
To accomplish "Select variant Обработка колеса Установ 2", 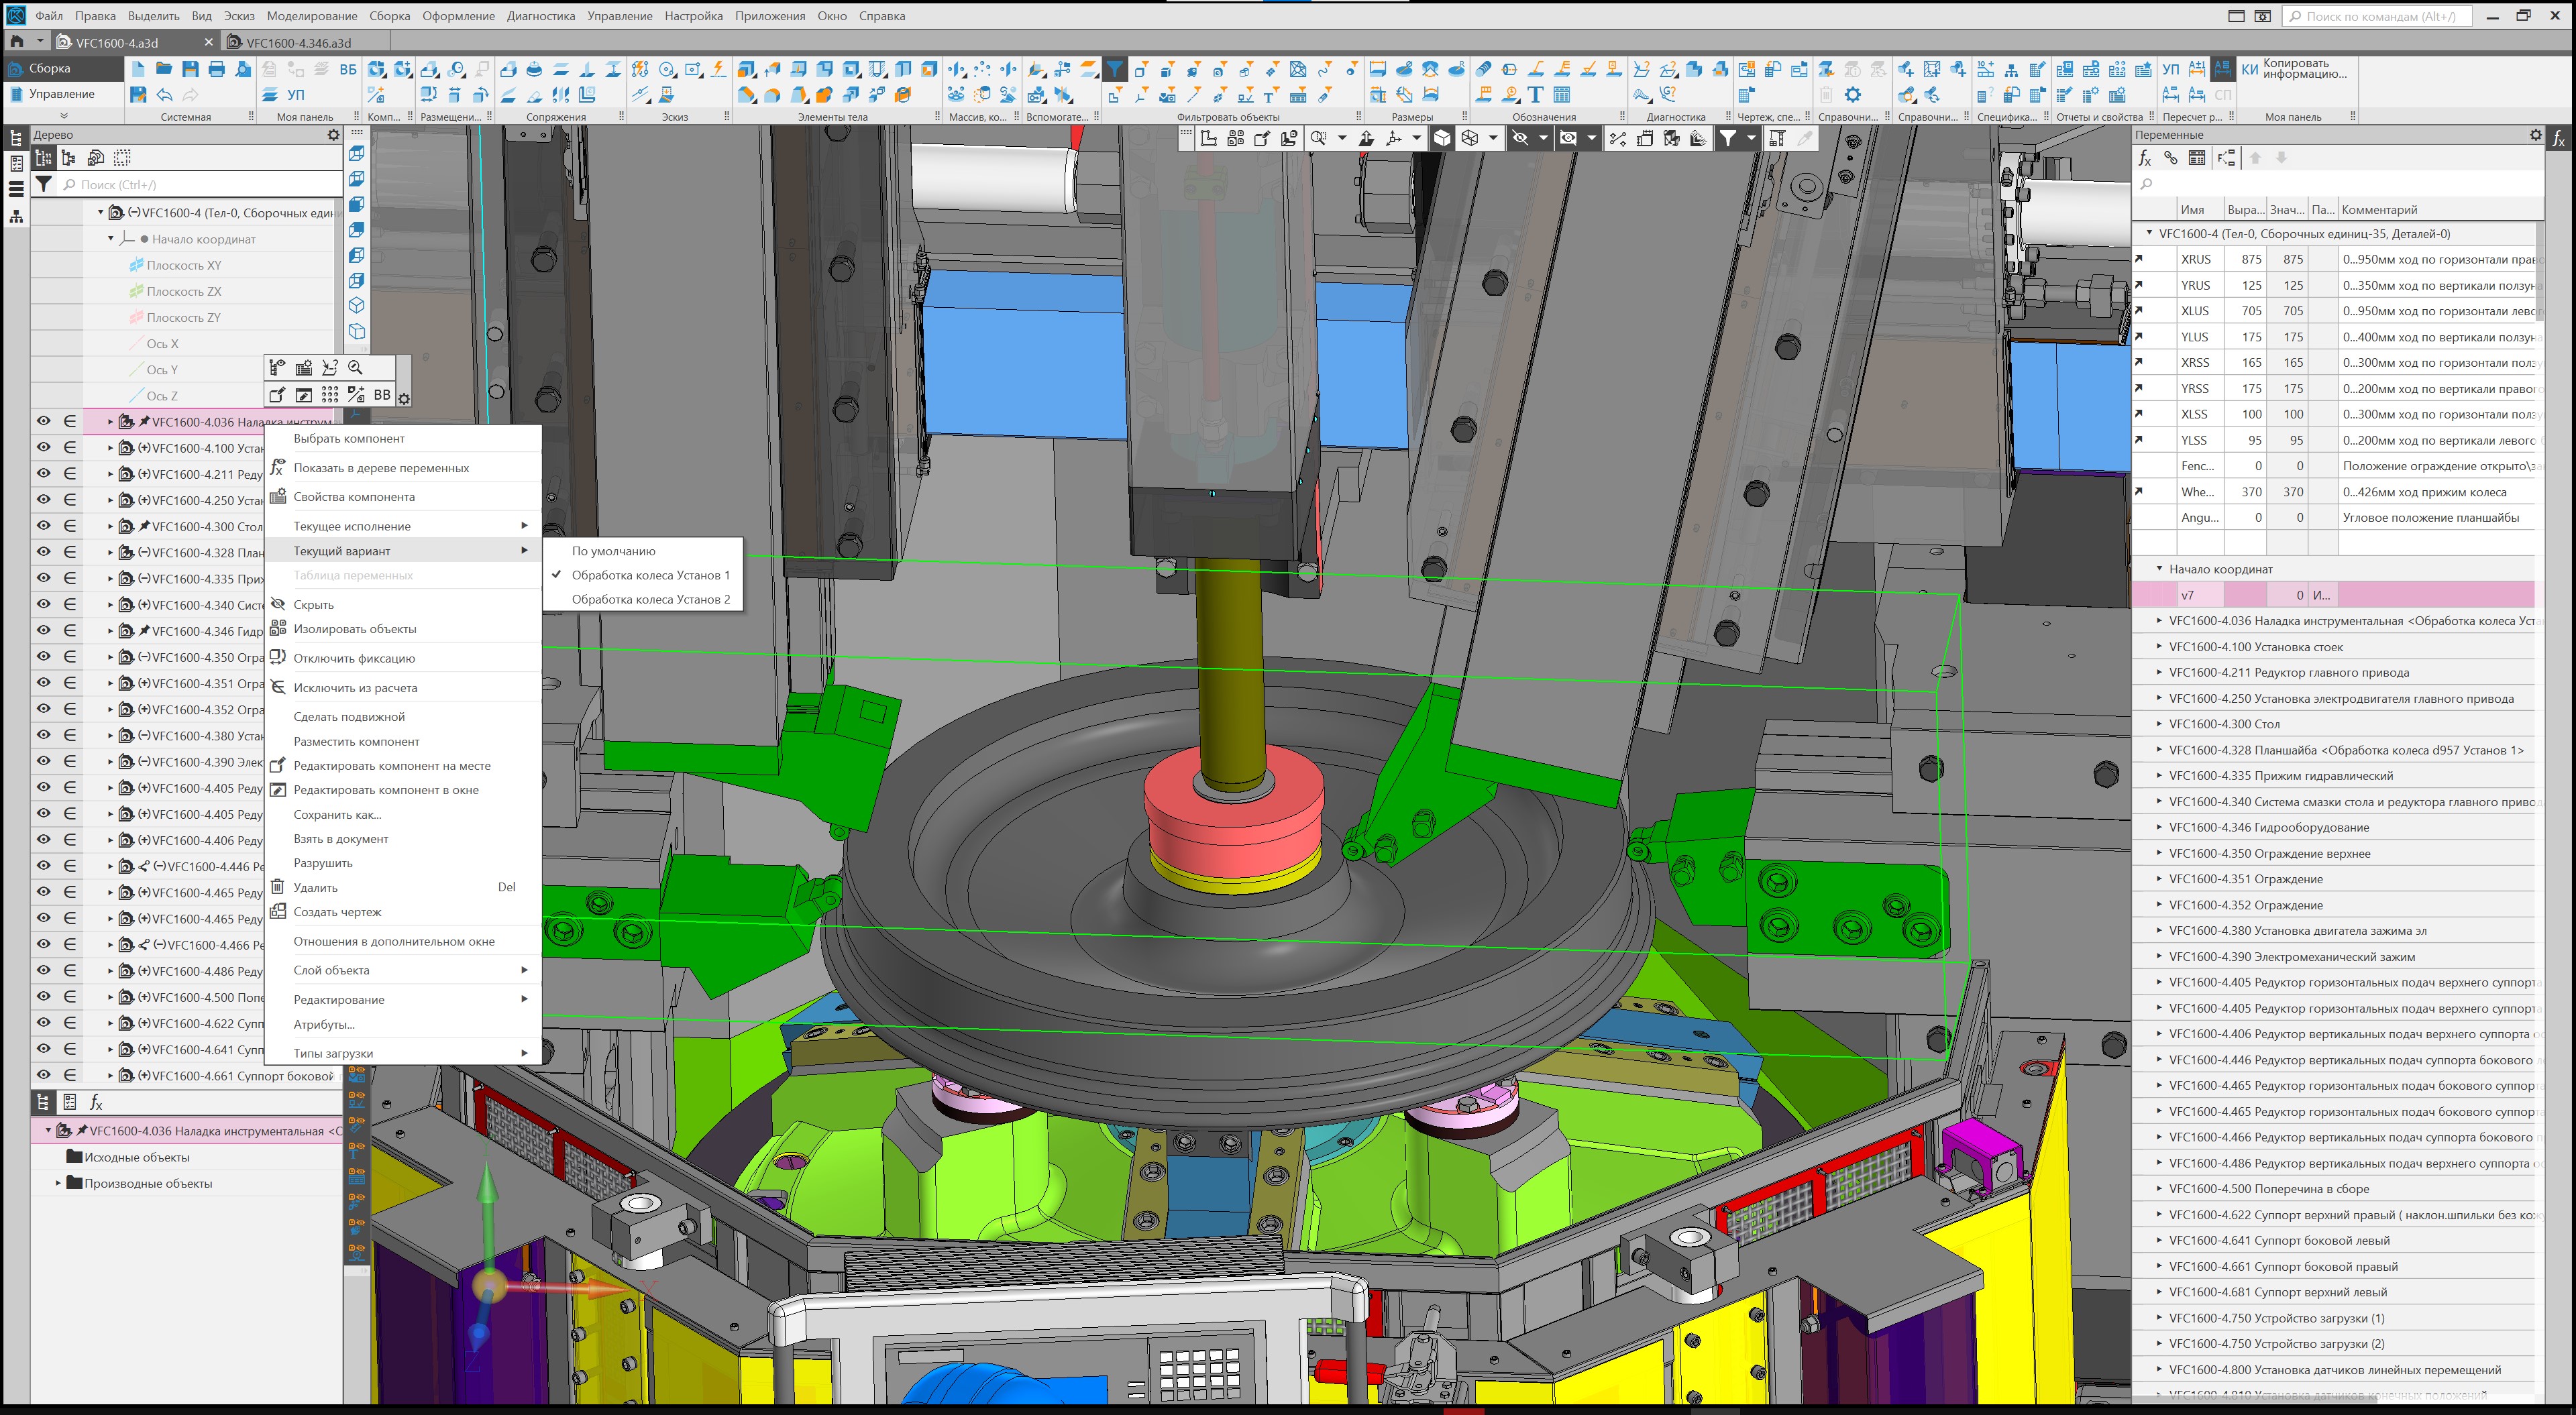I will (x=650, y=599).
